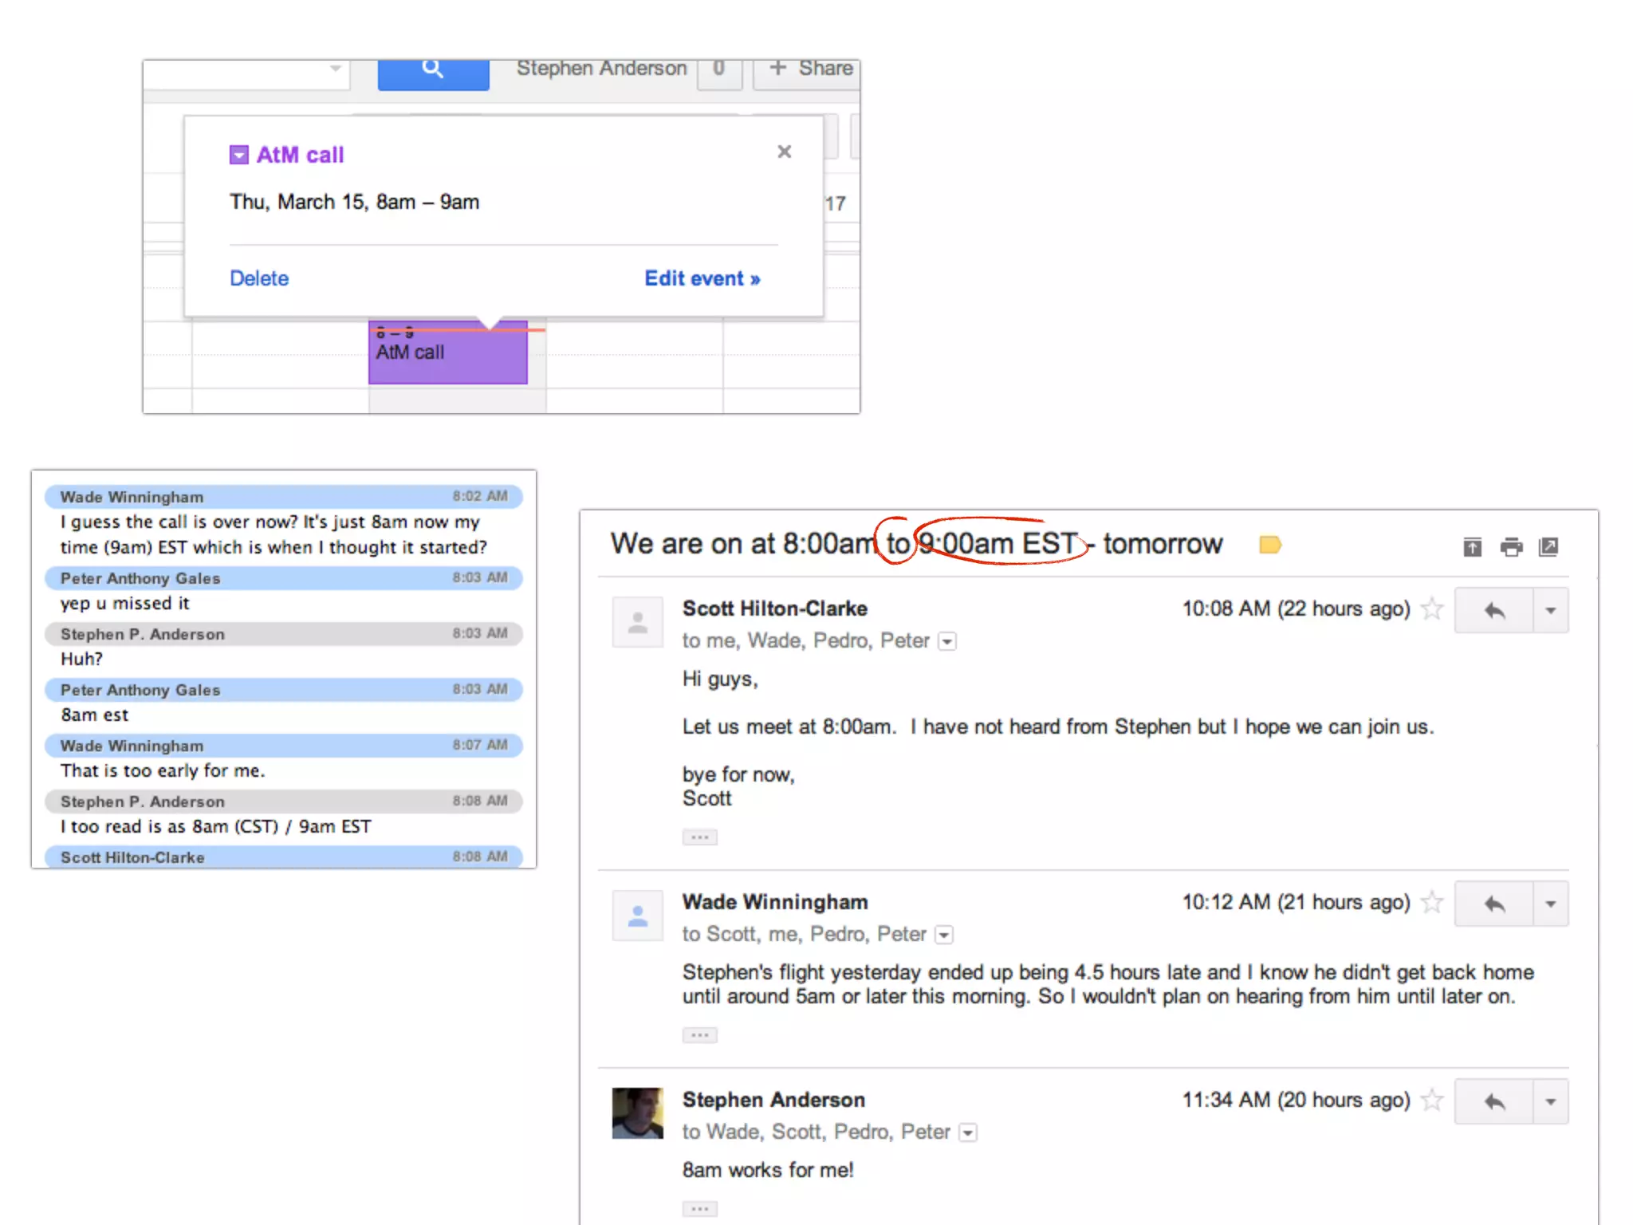
Task: Star Stephen Anderson's email message
Action: pyautogui.click(x=1432, y=1101)
